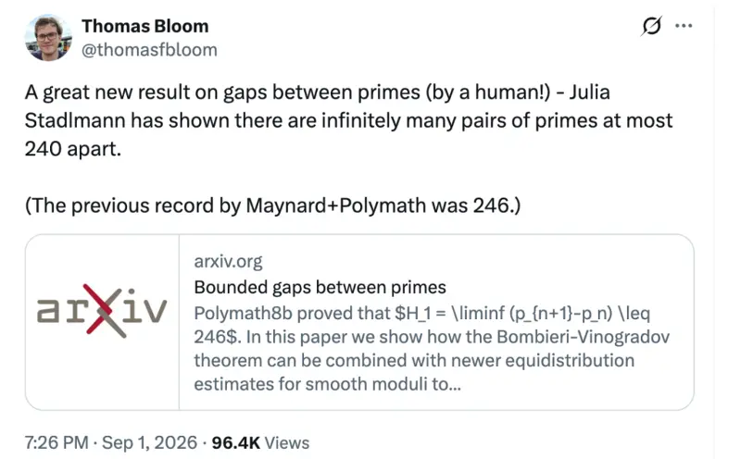Click Thomas Bloom's profile avatar
The image size is (741, 459).
tap(48, 37)
